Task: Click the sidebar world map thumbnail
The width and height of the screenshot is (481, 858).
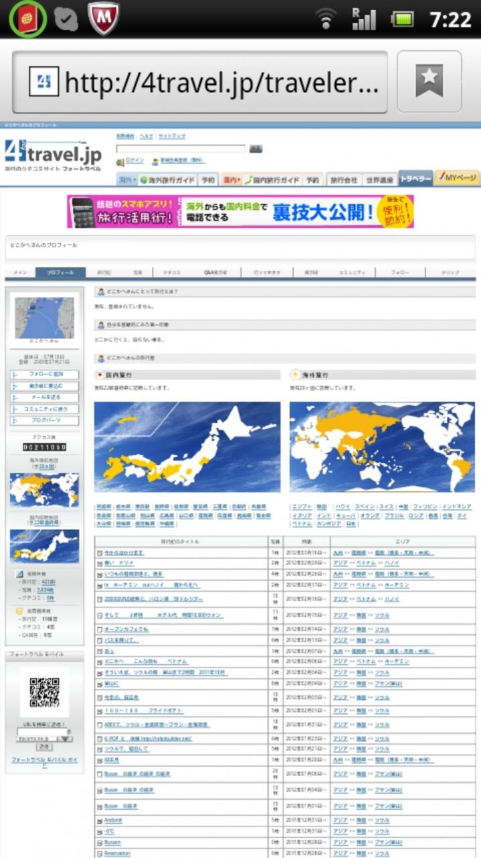Action: pos(44,489)
